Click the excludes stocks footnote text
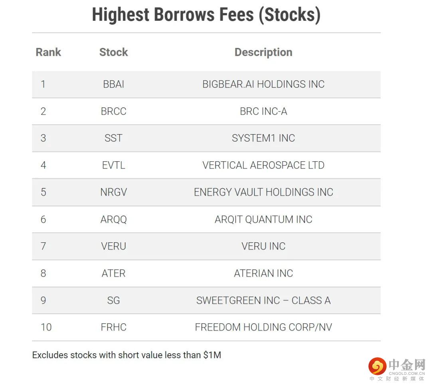Viewport: 431px width, 386px height. 127,355
